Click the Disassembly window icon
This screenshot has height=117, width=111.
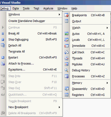click(66, 89)
